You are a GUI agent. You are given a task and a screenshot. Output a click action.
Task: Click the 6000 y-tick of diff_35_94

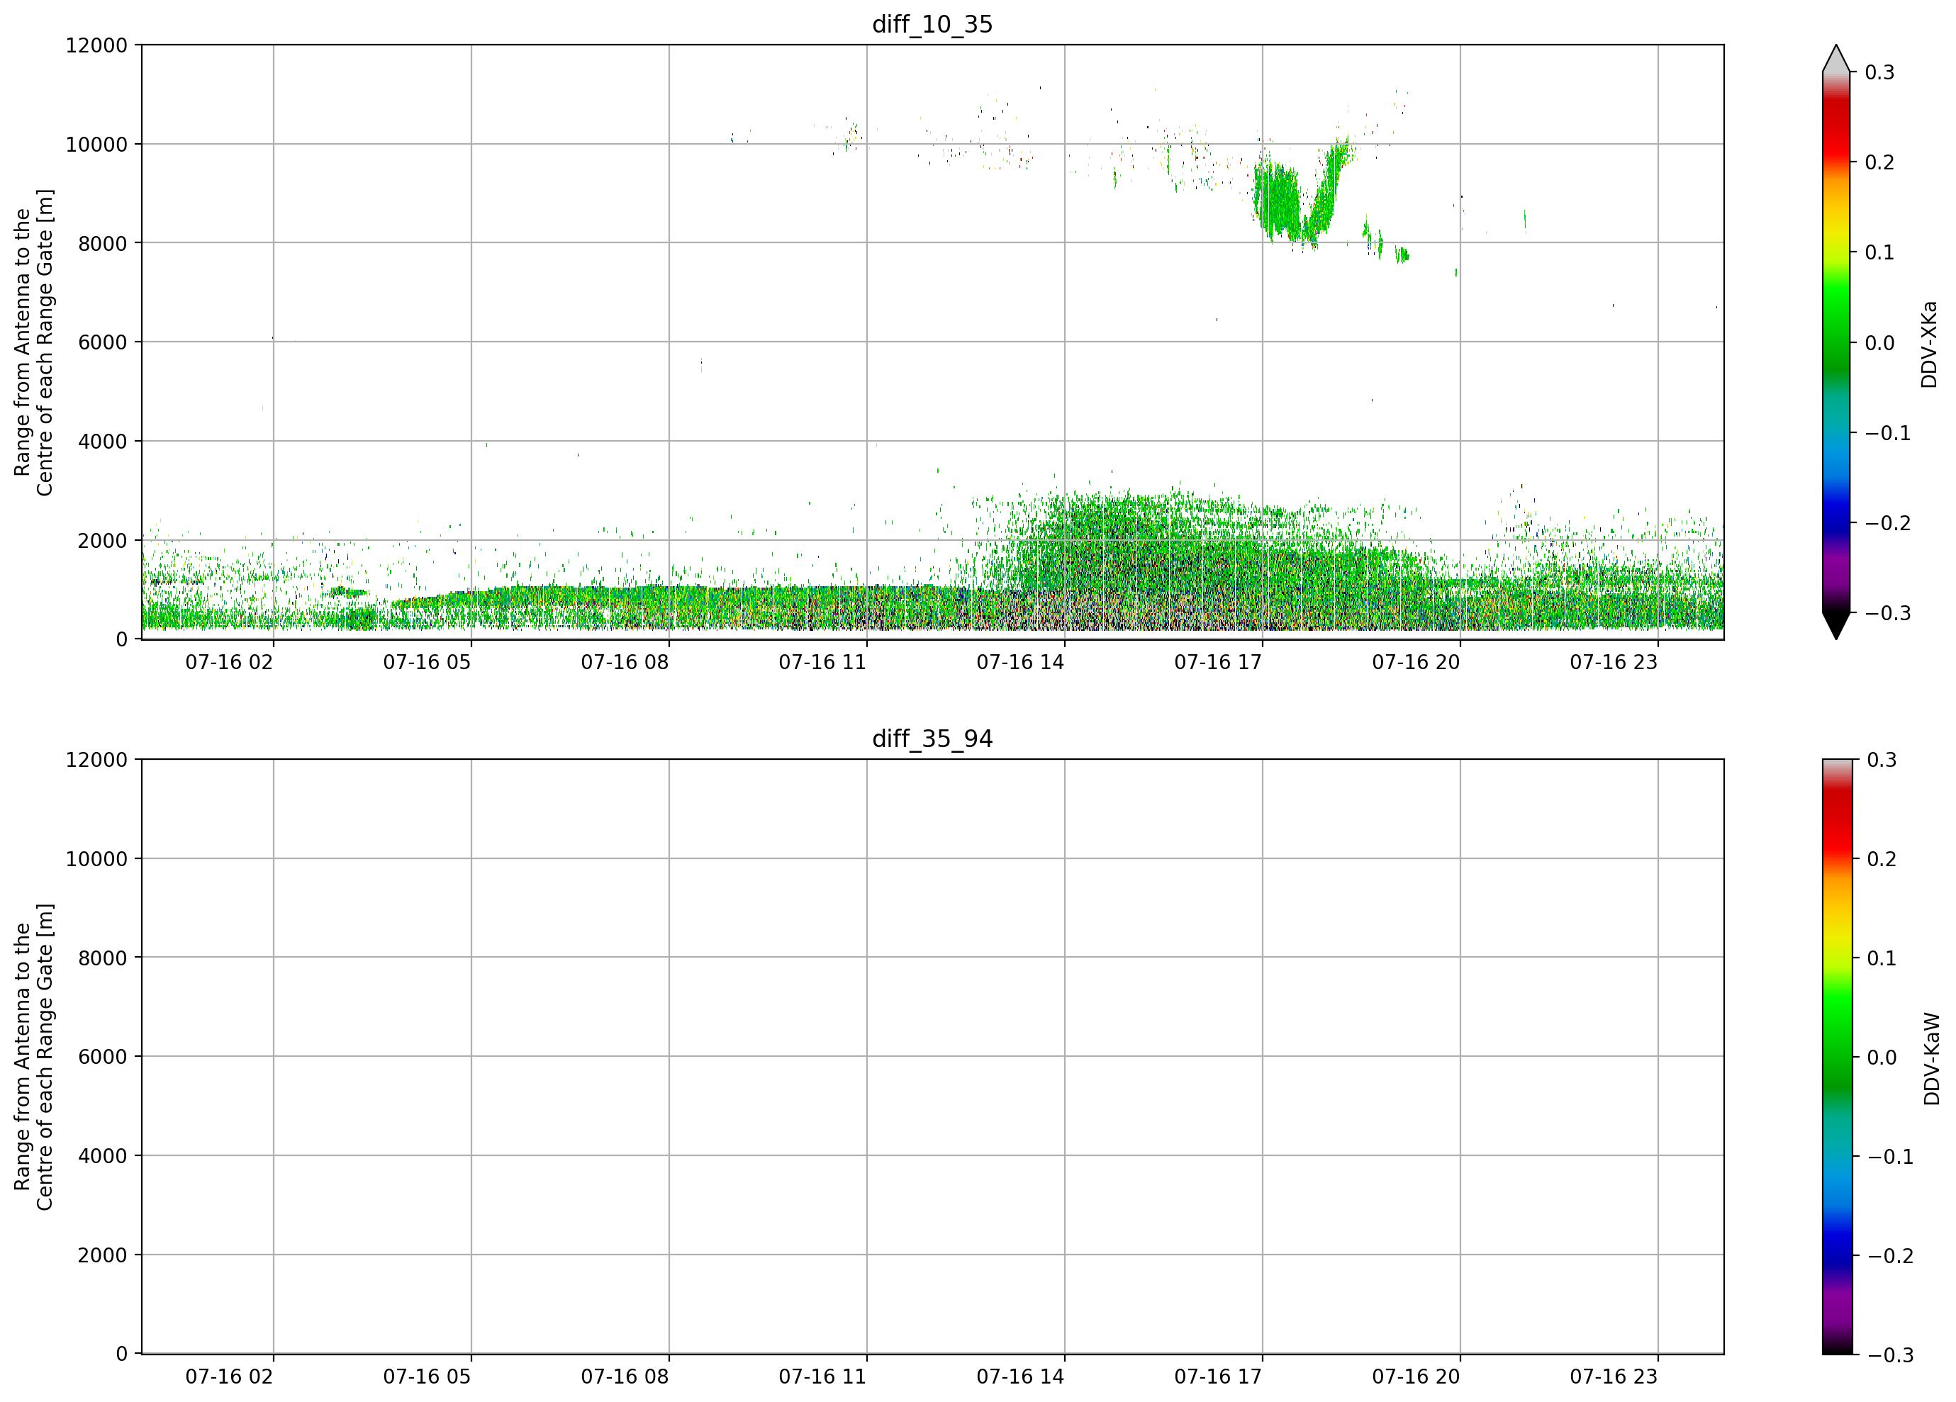point(103,1057)
